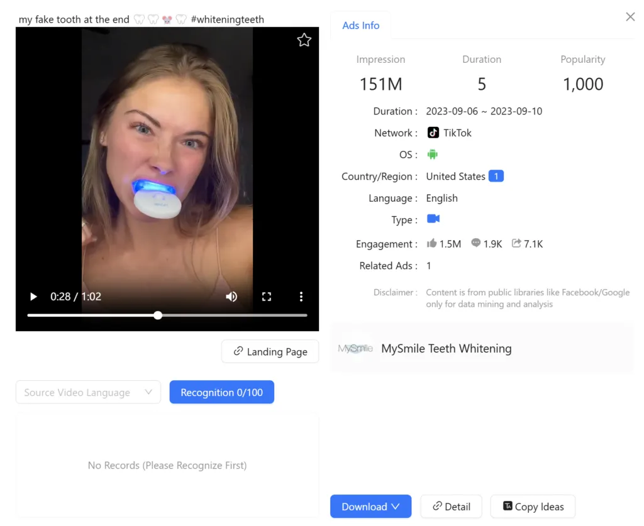Click the video type camera icon
Screen dimensions: 644x526
click(433, 219)
